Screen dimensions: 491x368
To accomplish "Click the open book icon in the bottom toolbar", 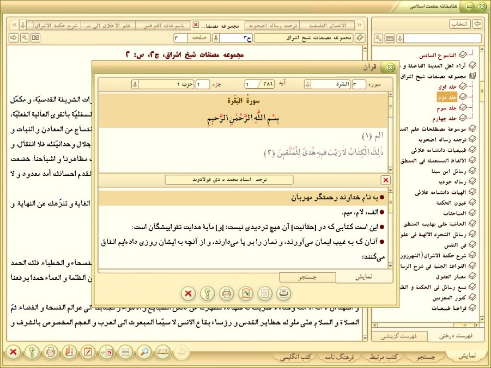I will [163, 352].
